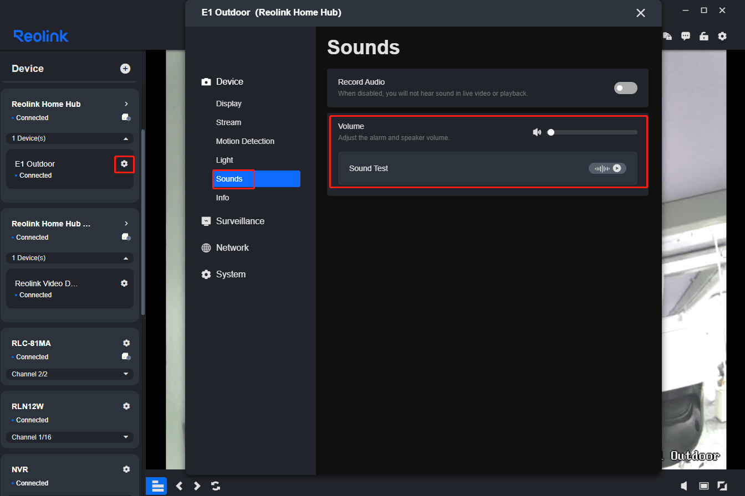Go to previous page with left arrow

tap(179, 486)
